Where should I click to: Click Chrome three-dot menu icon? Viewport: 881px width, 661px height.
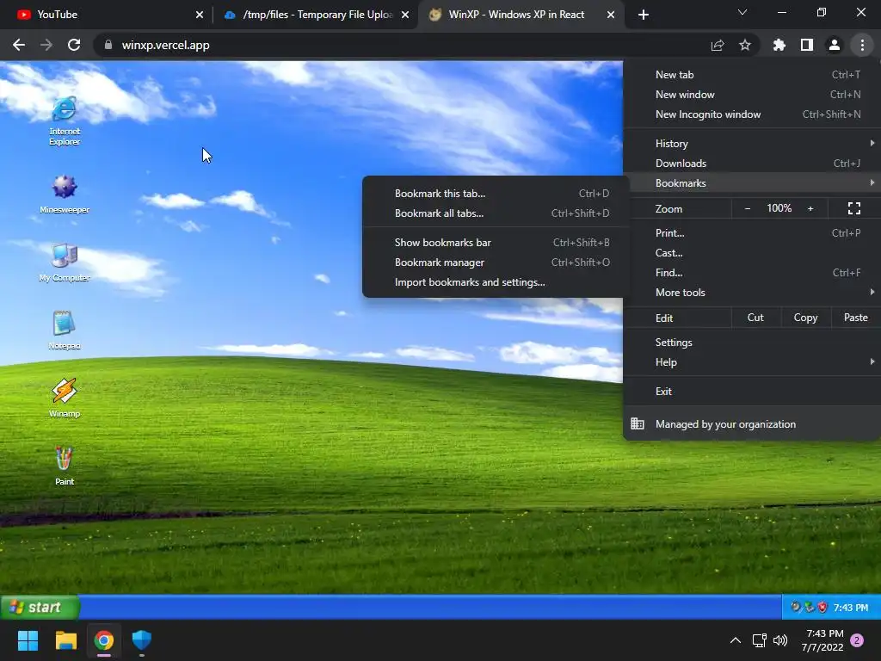tap(862, 45)
